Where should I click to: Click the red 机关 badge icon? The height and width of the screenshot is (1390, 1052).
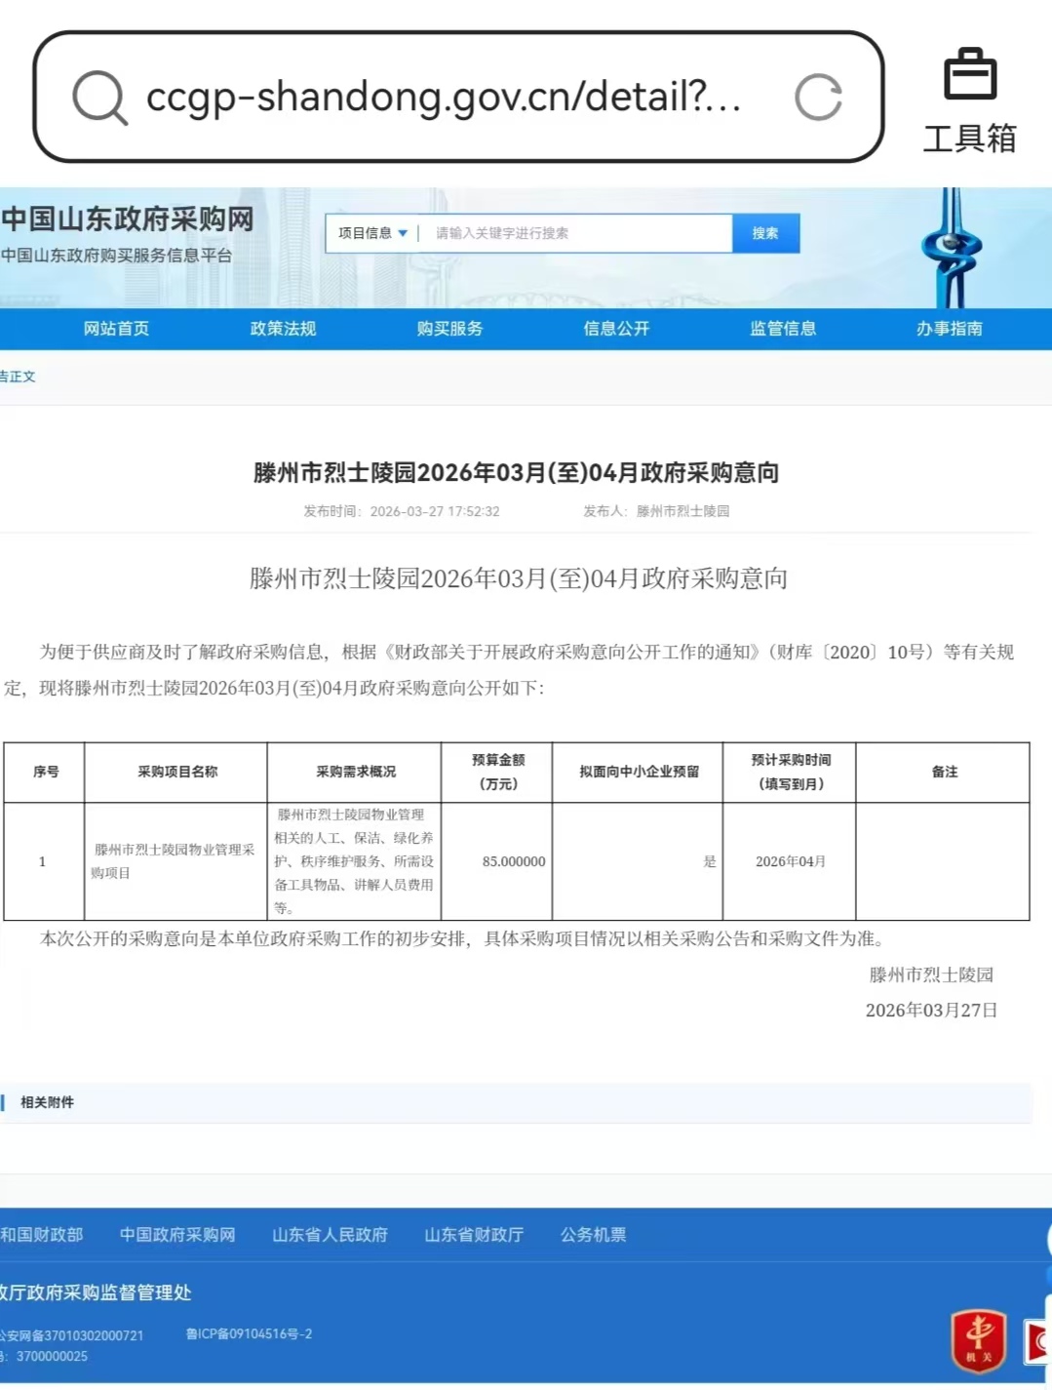[x=978, y=1340]
